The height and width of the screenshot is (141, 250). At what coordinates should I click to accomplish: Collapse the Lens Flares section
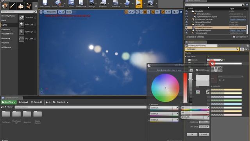(x=186, y=56)
